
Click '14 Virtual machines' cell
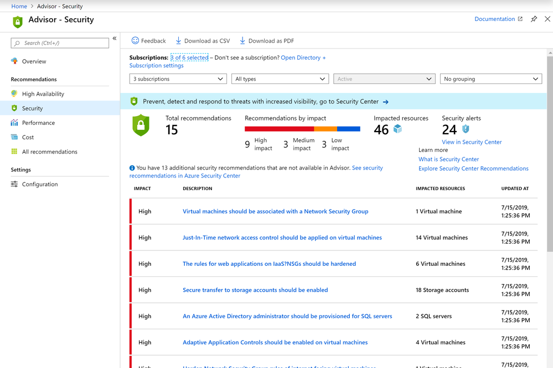442,238
